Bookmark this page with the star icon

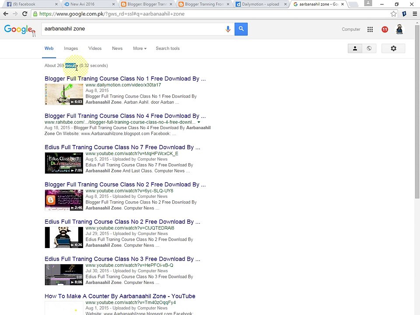pyautogui.click(x=393, y=14)
